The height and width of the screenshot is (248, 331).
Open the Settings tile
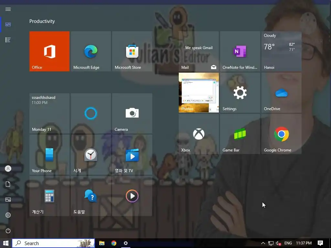240,93
